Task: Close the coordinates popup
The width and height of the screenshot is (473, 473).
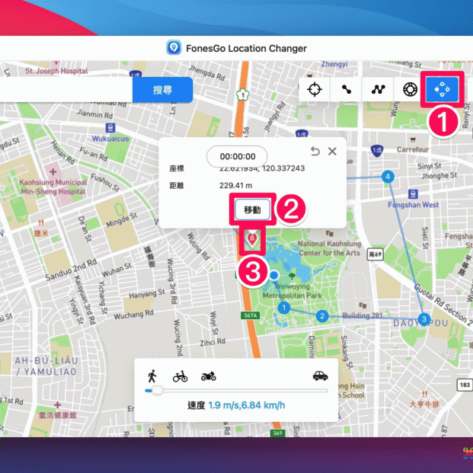Action: [x=332, y=152]
